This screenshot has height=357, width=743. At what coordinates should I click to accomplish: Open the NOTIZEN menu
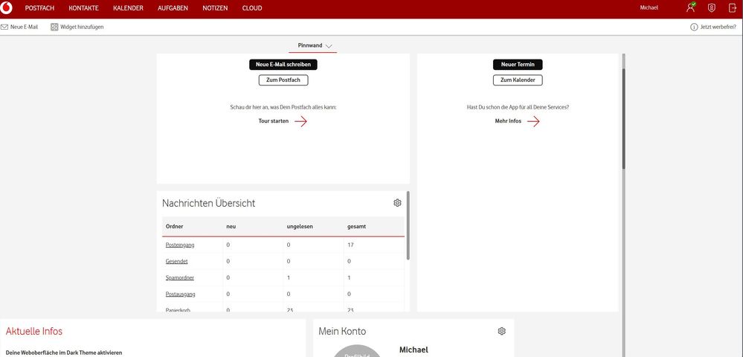point(215,8)
